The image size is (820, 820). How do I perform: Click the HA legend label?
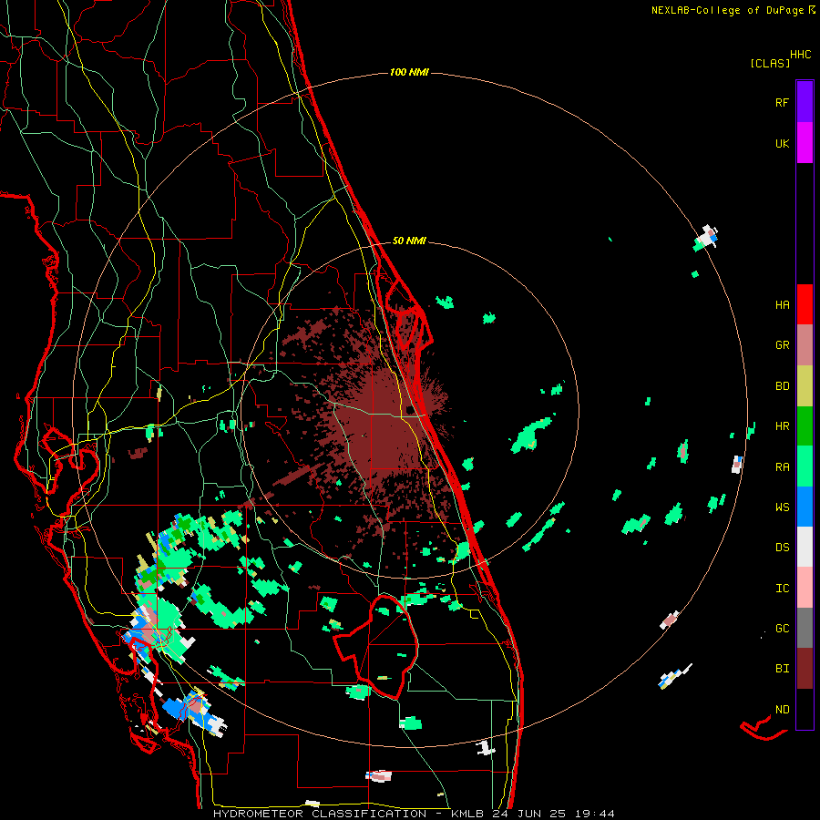[782, 304]
